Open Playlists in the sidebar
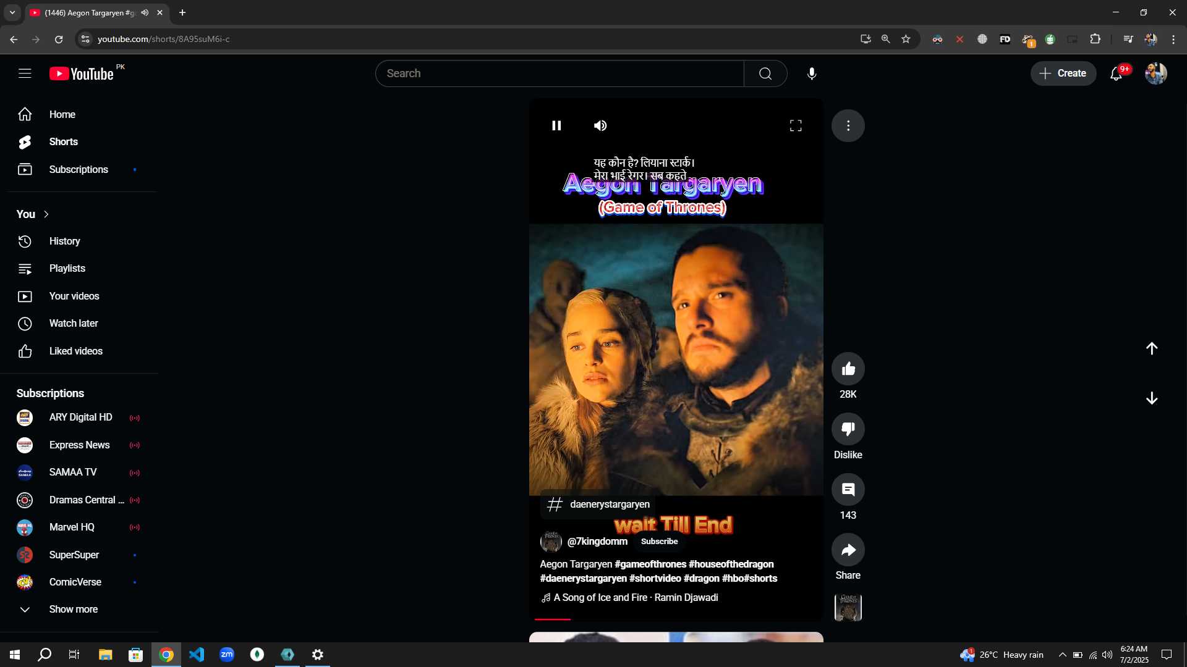Screen dimensions: 1187x667 pyautogui.click(x=78, y=269)
